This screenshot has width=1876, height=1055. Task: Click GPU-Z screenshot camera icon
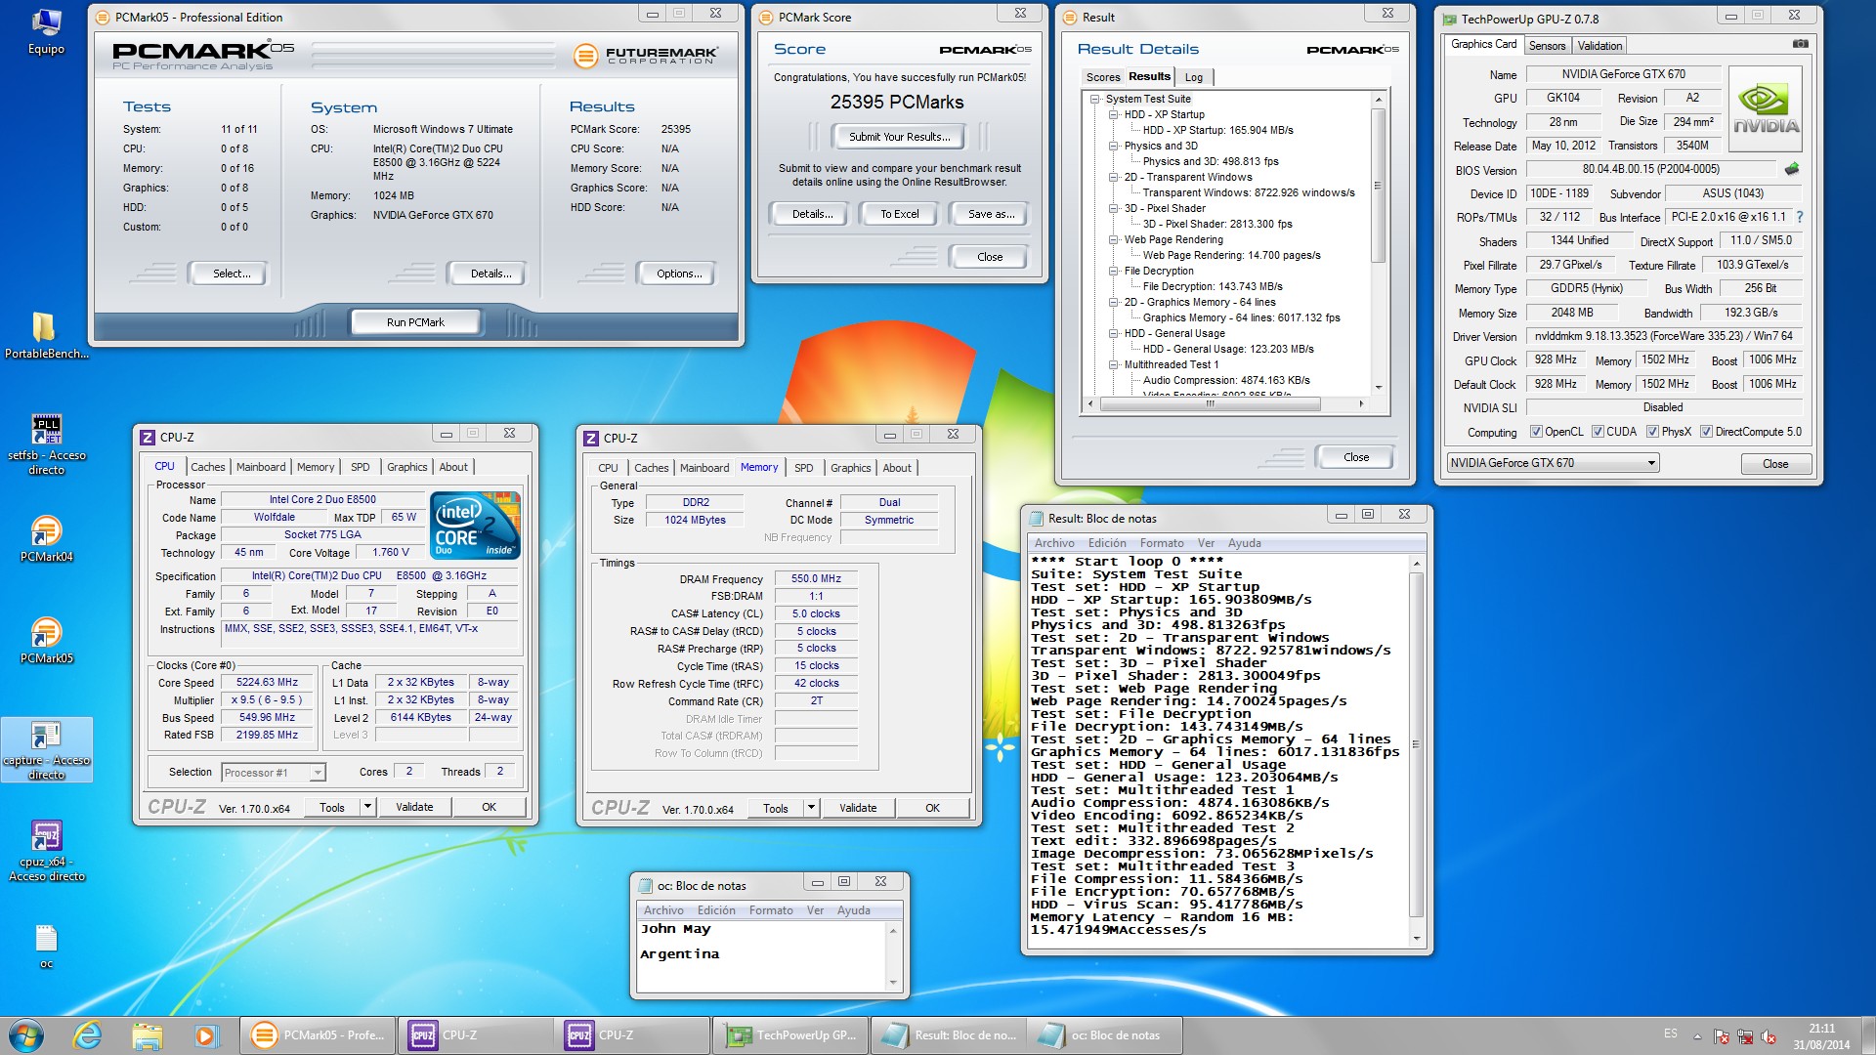(x=1800, y=44)
